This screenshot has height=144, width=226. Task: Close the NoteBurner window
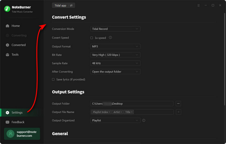pos(220,5)
